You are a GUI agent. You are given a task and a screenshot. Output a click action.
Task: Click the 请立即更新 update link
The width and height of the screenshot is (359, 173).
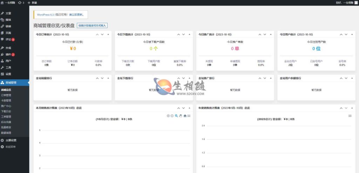(x=76, y=15)
